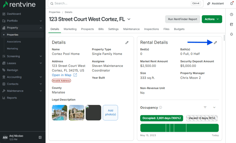Edit Rental Details with pencil icon
The width and height of the screenshot is (236, 143).
[215, 43]
